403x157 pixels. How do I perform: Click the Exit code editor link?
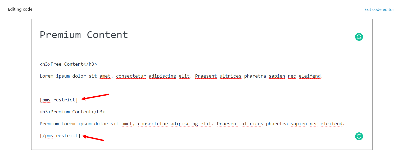coord(379,10)
